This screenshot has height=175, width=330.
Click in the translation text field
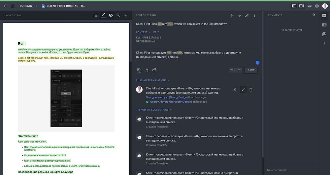pyautogui.click(x=197, y=55)
